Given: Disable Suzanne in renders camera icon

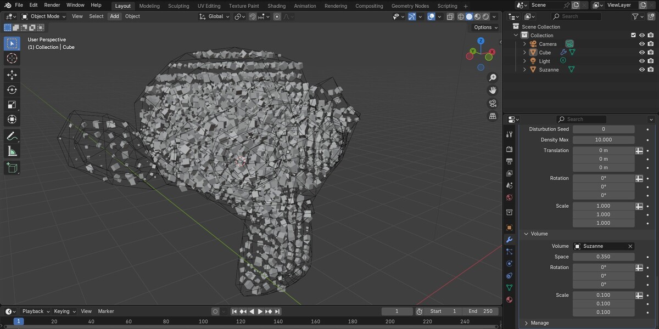Looking at the screenshot, I should pyautogui.click(x=651, y=70).
